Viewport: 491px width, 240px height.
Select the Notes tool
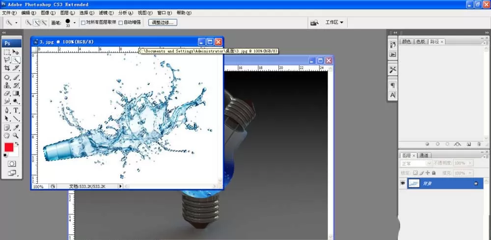pos(7,128)
